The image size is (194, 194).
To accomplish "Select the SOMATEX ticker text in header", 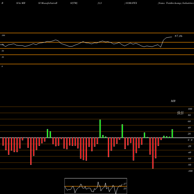I will pyautogui.click(x=131, y=3).
